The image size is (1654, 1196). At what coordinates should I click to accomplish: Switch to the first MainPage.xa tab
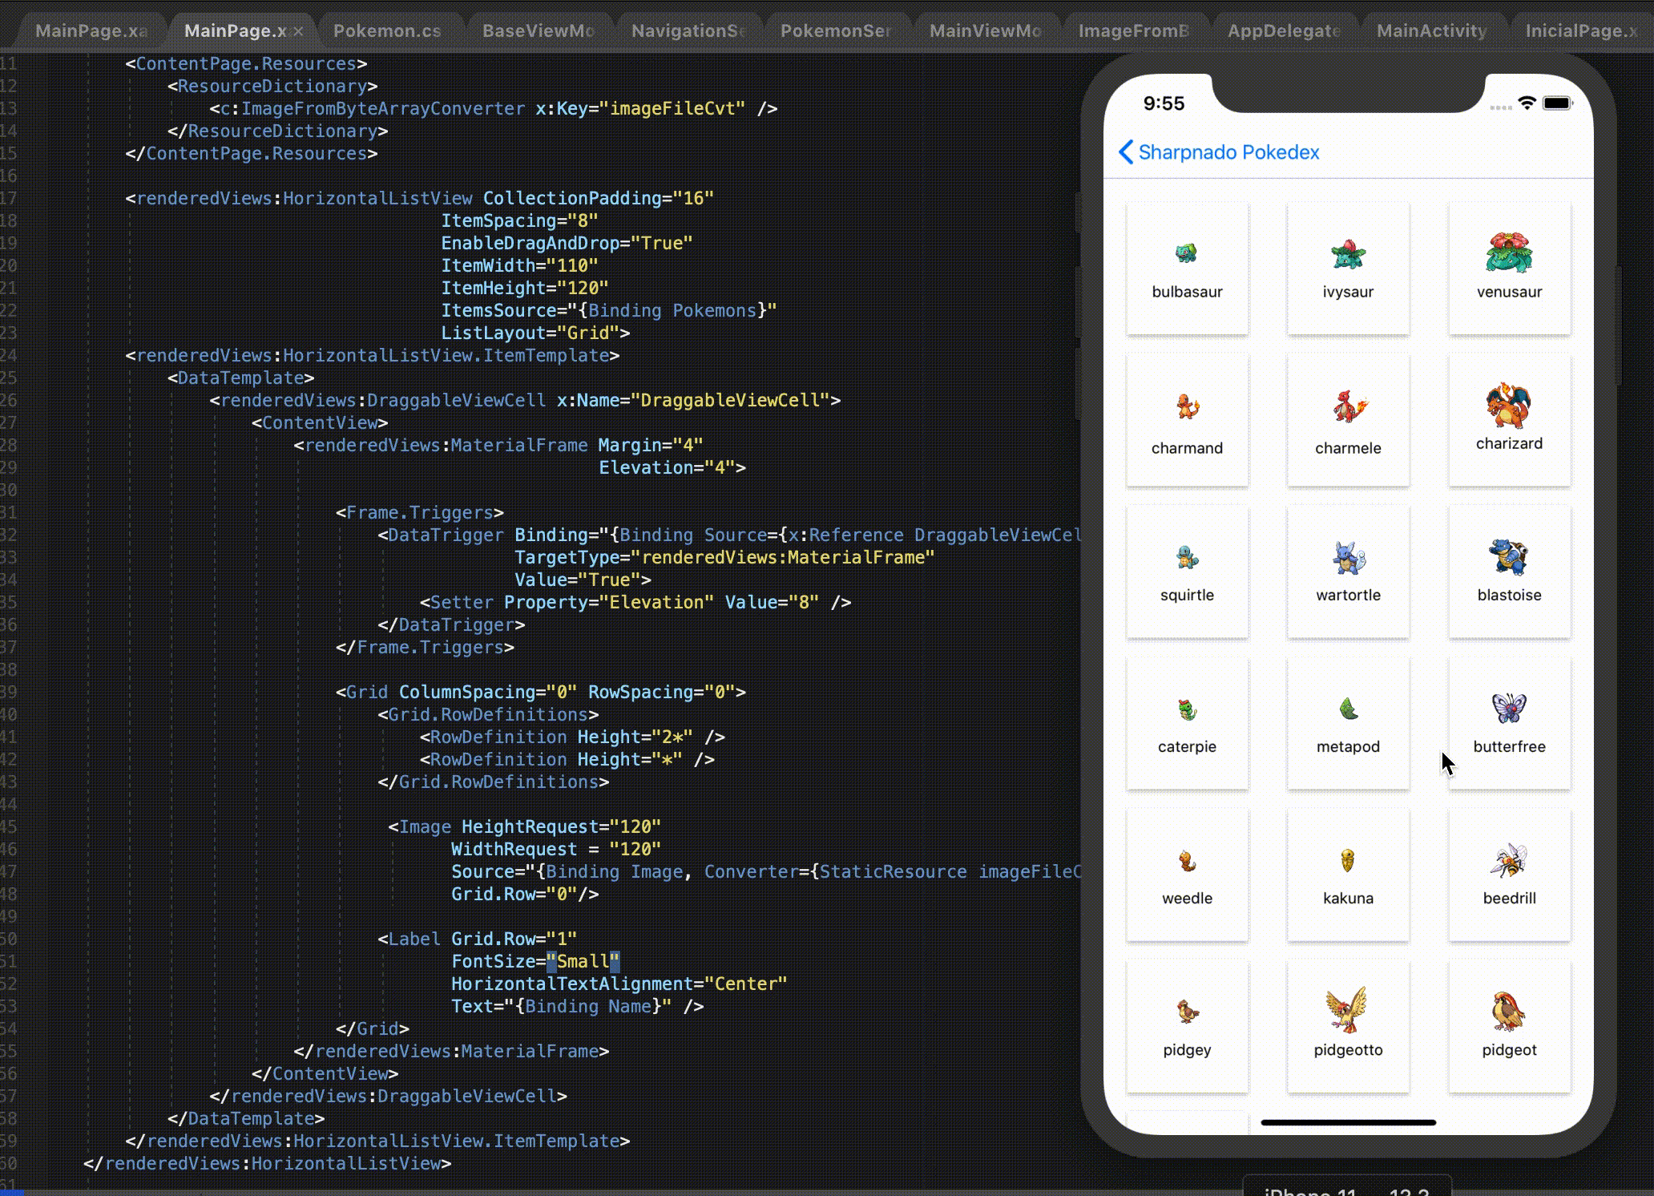click(x=91, y=30)
